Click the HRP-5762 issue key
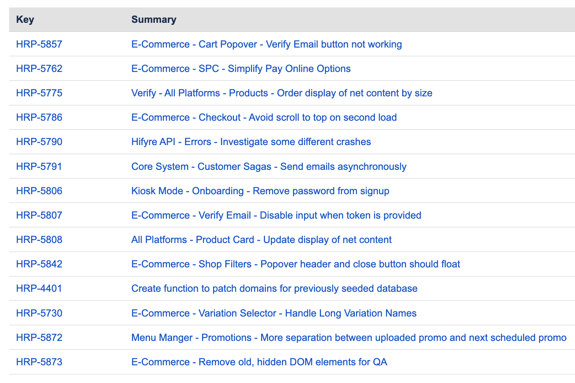The width and height of the screenshot is (575, 383). tap(39, 68)
